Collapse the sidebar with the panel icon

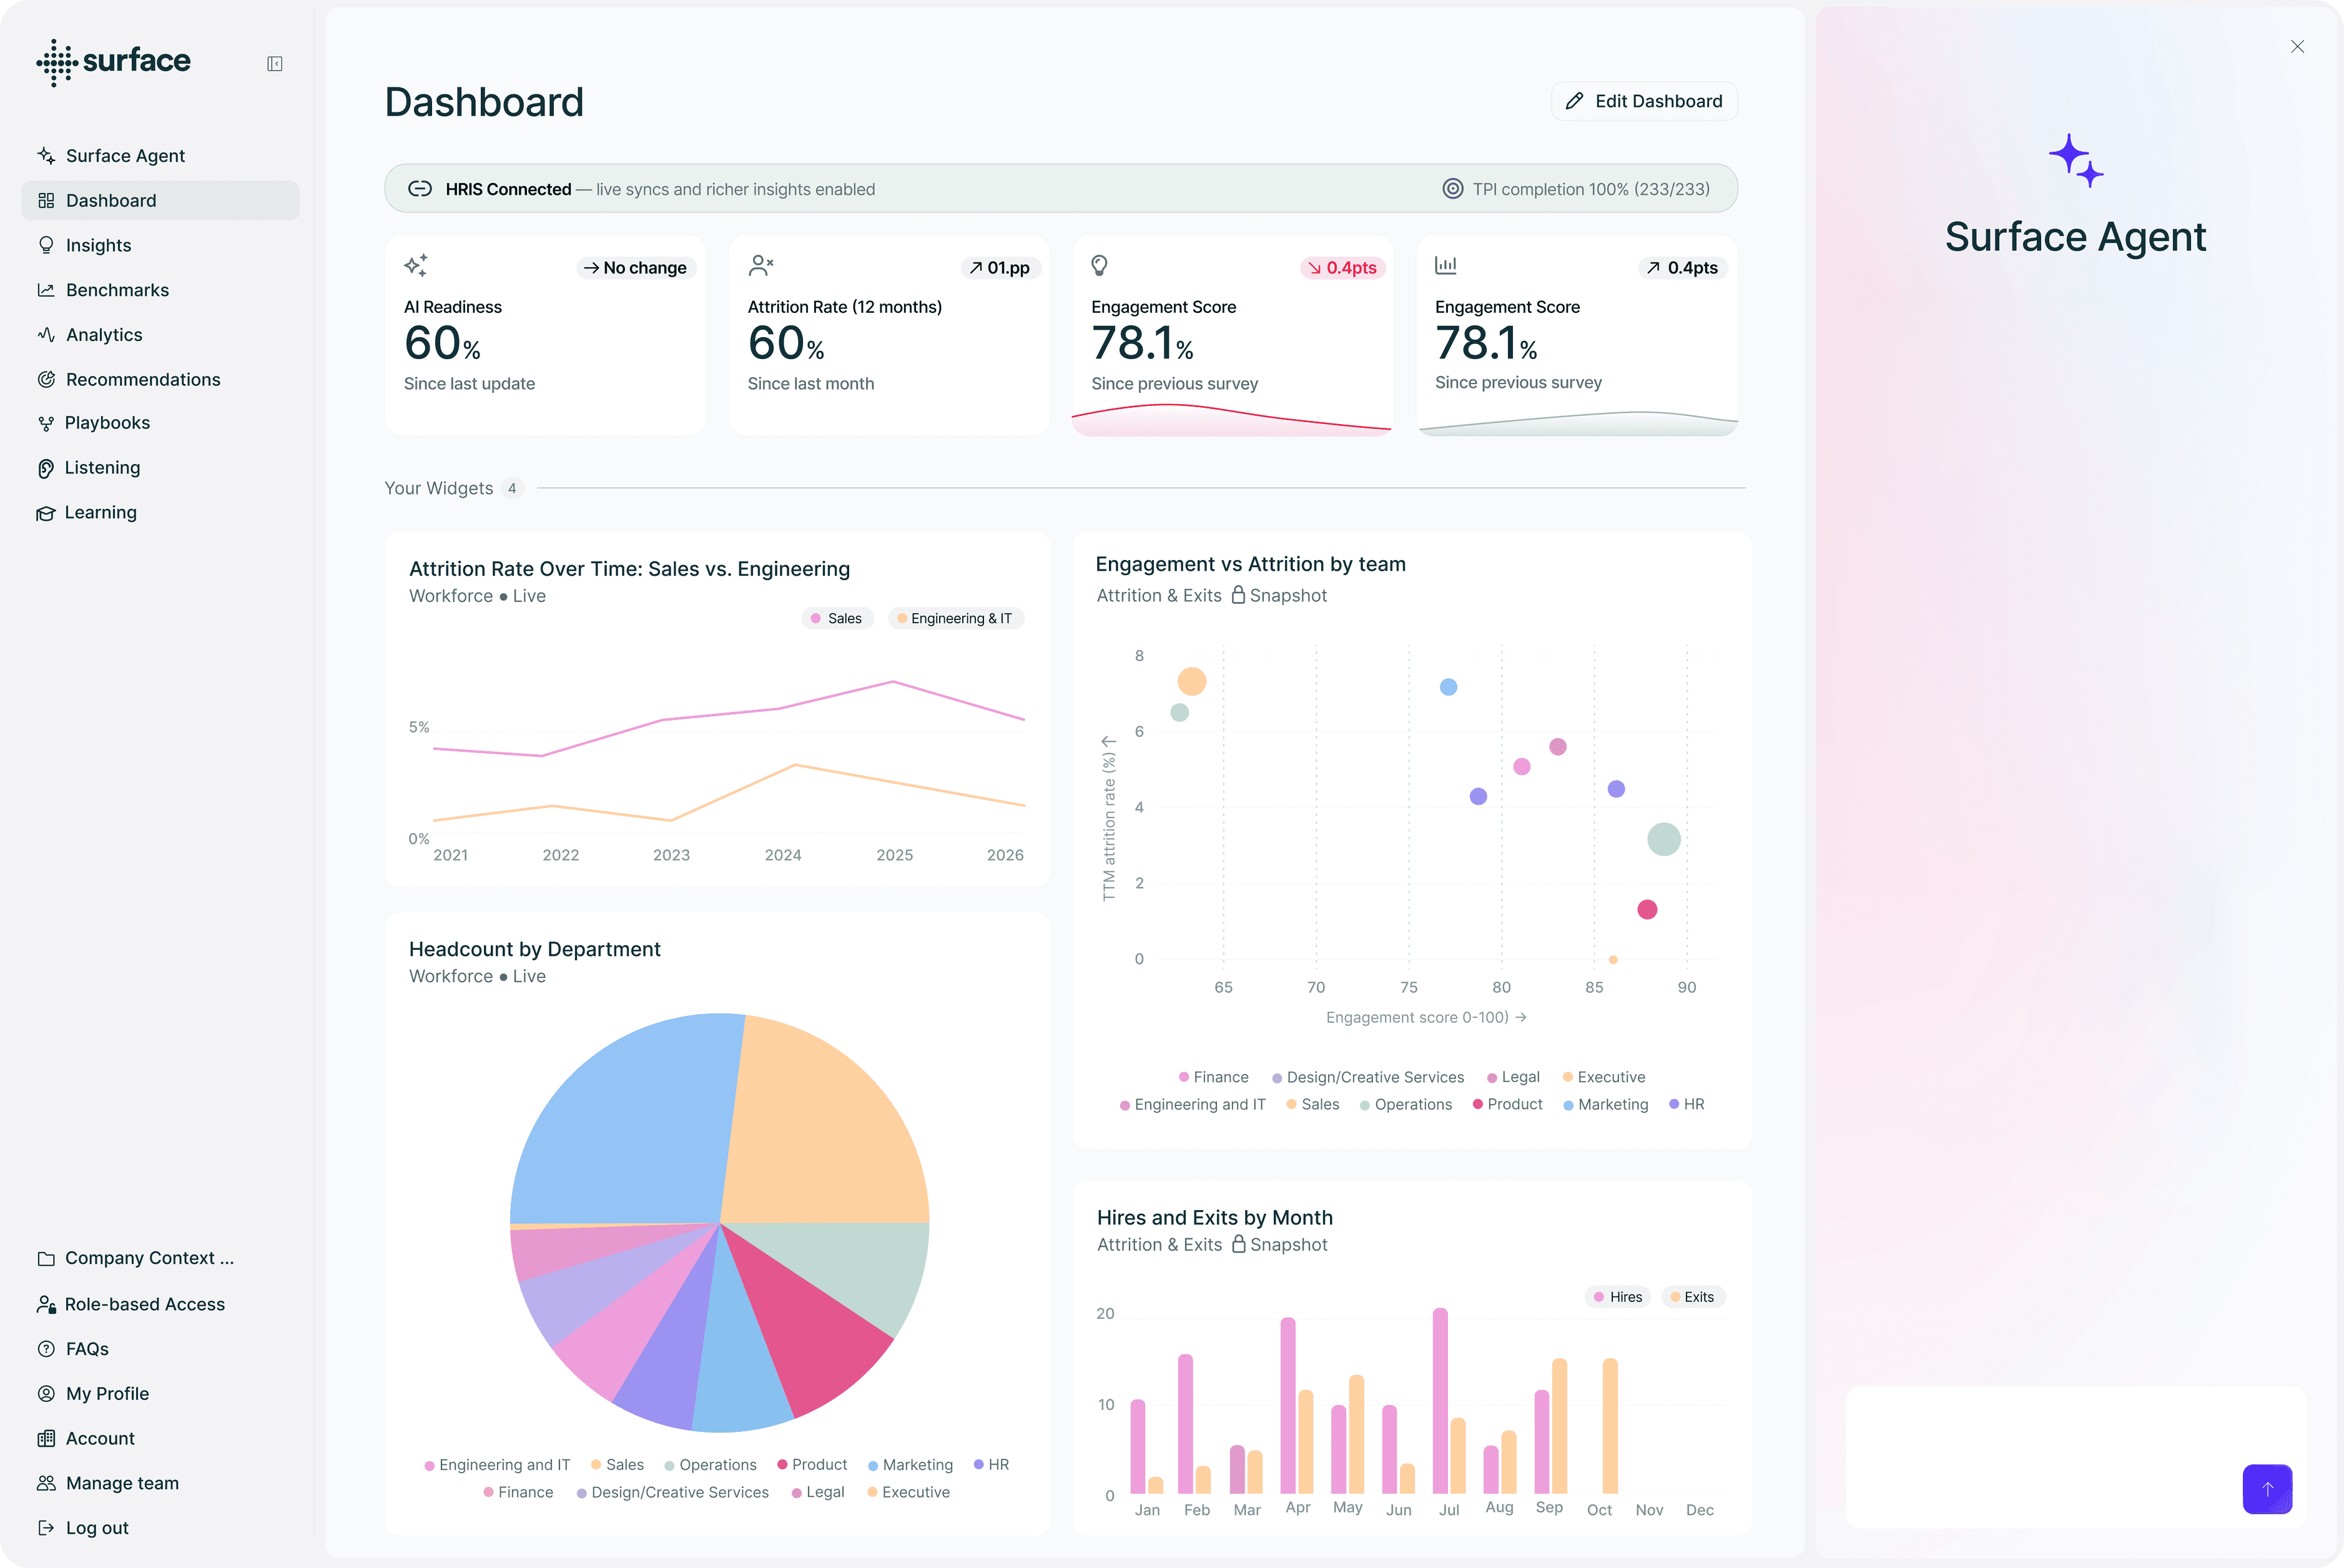(x=275, y=64)
